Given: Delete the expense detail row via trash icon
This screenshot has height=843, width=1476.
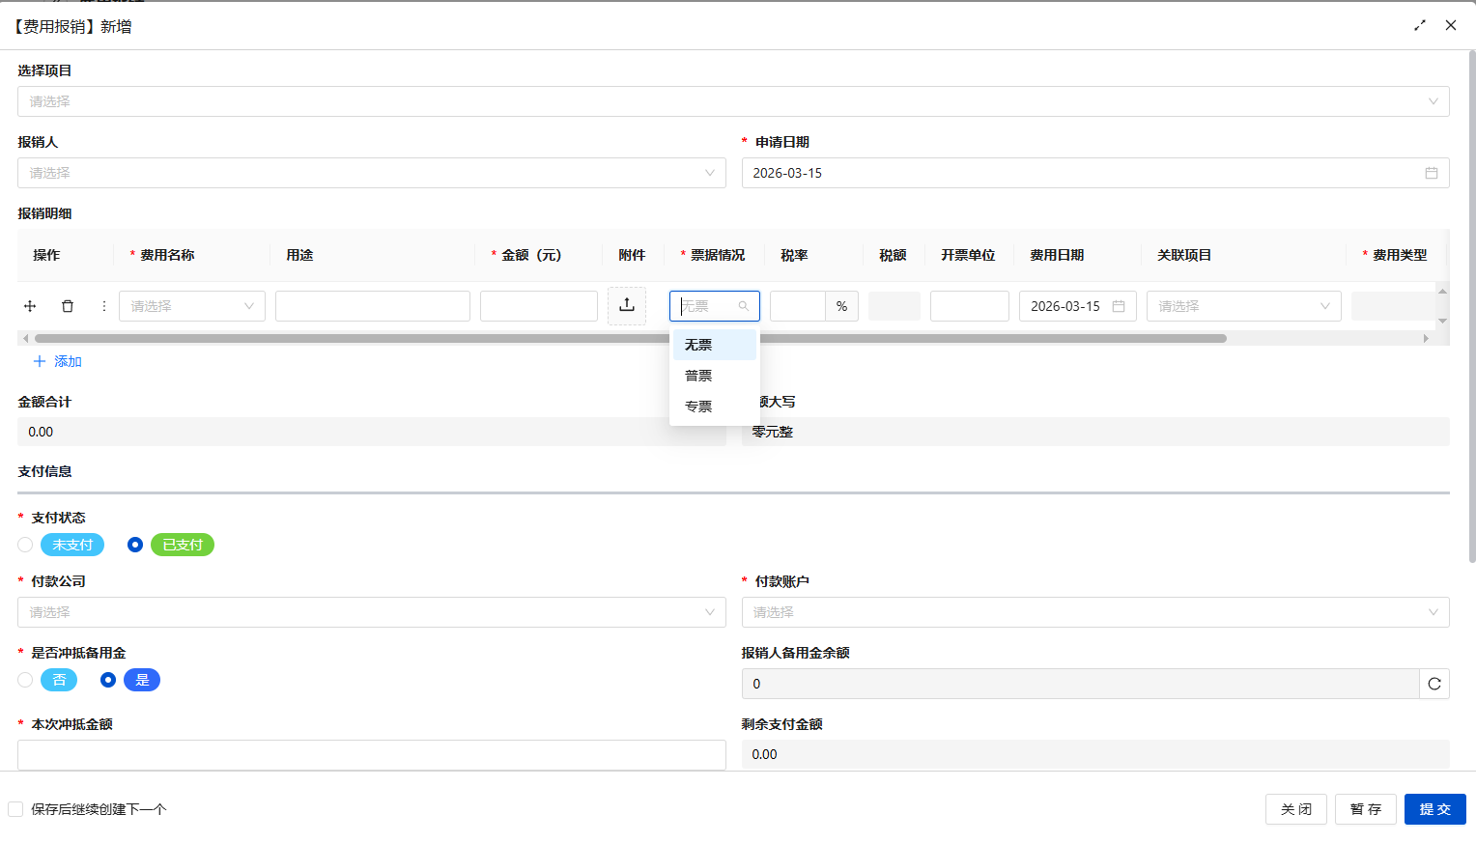Looking at the screenshot, I should [68, 306].
